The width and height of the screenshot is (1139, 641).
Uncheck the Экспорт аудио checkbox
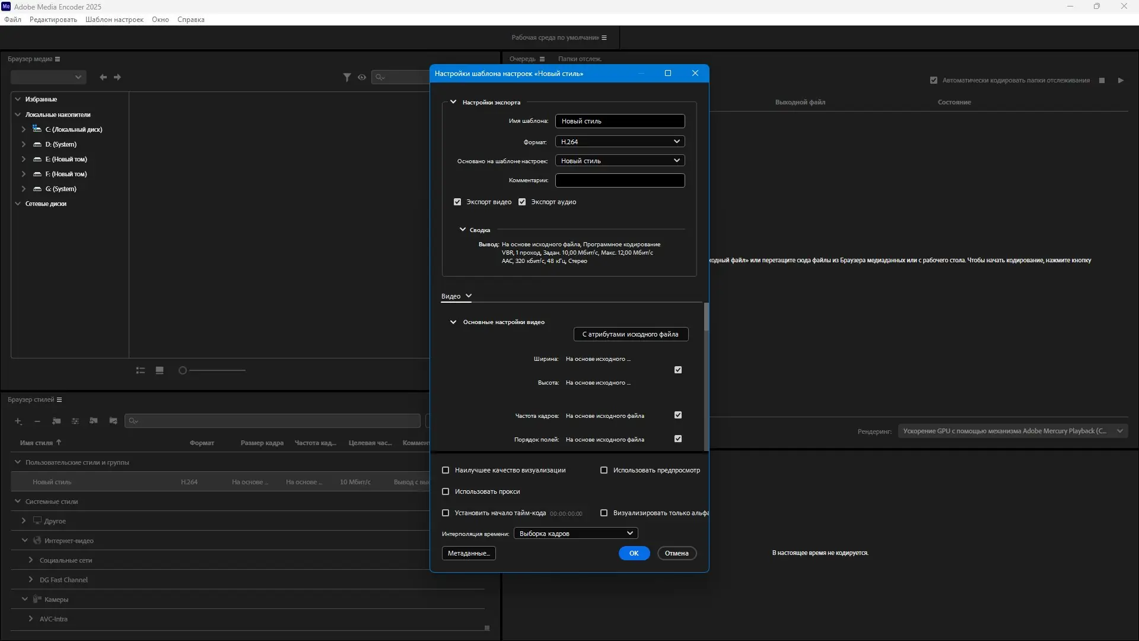pos(522,202)
